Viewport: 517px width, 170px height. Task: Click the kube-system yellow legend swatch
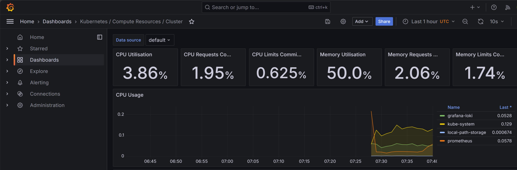(442, 124)
